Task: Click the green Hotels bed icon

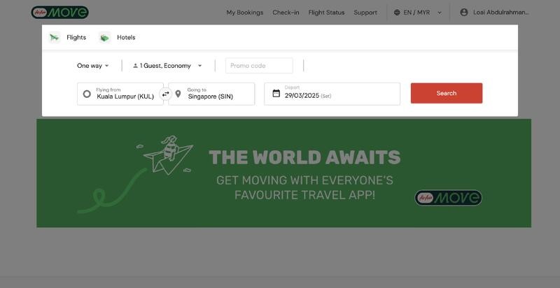Action: click(104, 38)
